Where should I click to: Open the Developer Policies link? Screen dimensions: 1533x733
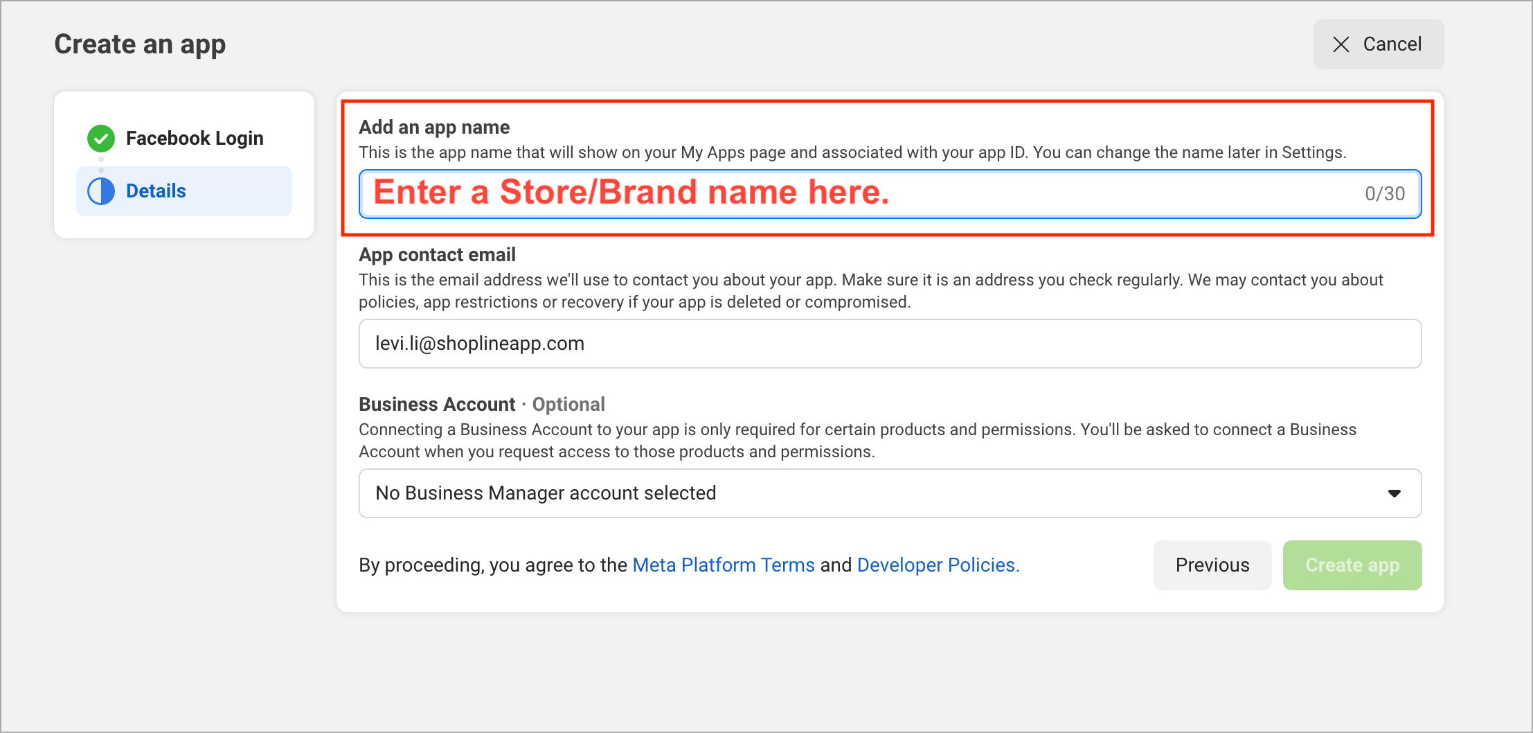pyautogui.click(x=938, y=565)
